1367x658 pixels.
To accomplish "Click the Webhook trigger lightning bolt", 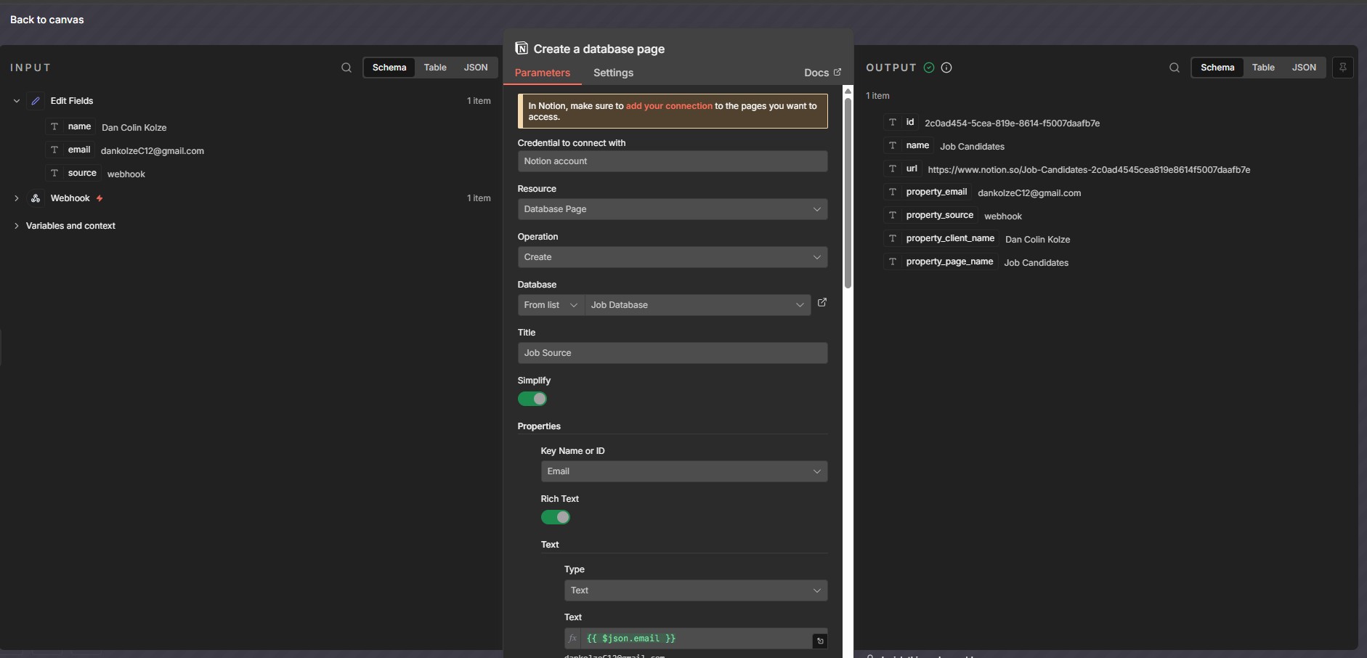I will 100,198.
